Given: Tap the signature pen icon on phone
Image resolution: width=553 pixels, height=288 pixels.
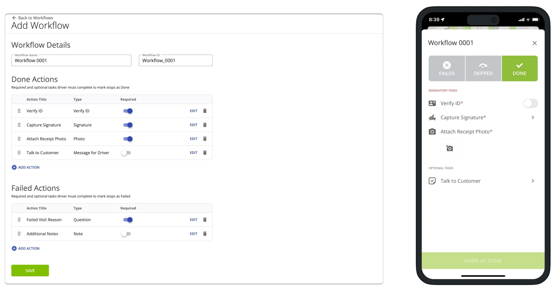Looking at the screenshot, I should pyautogui.click(x=432, y=118).
